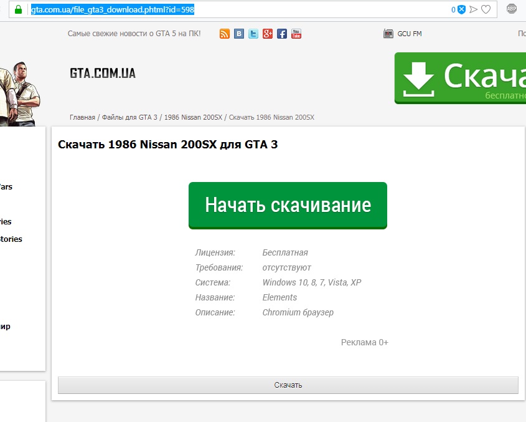Click the GTA.COM.UA site logo
Screen dimensions: 526x422
click(103, 74)
